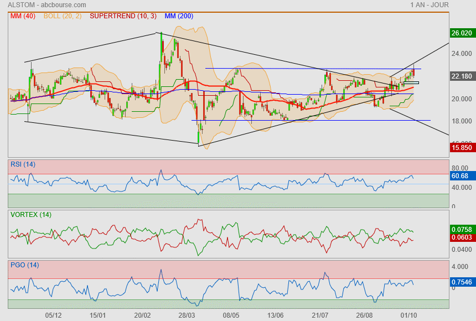Click the red 15.850 price tag
The width and height of the screenshot is (476, 321).
[462, 148]
